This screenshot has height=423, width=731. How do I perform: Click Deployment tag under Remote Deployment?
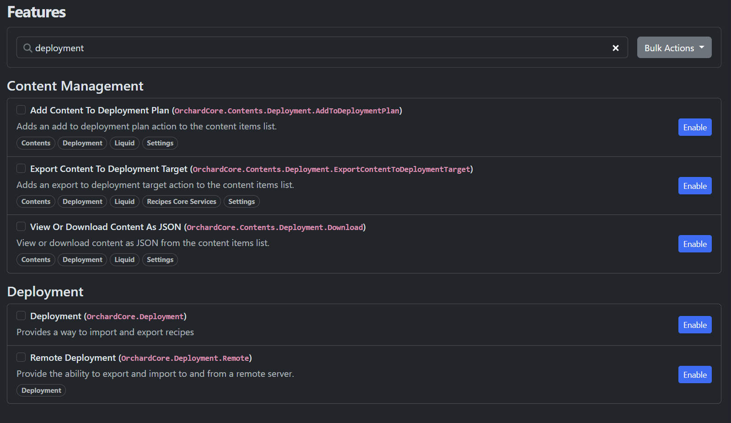[41, 391]
